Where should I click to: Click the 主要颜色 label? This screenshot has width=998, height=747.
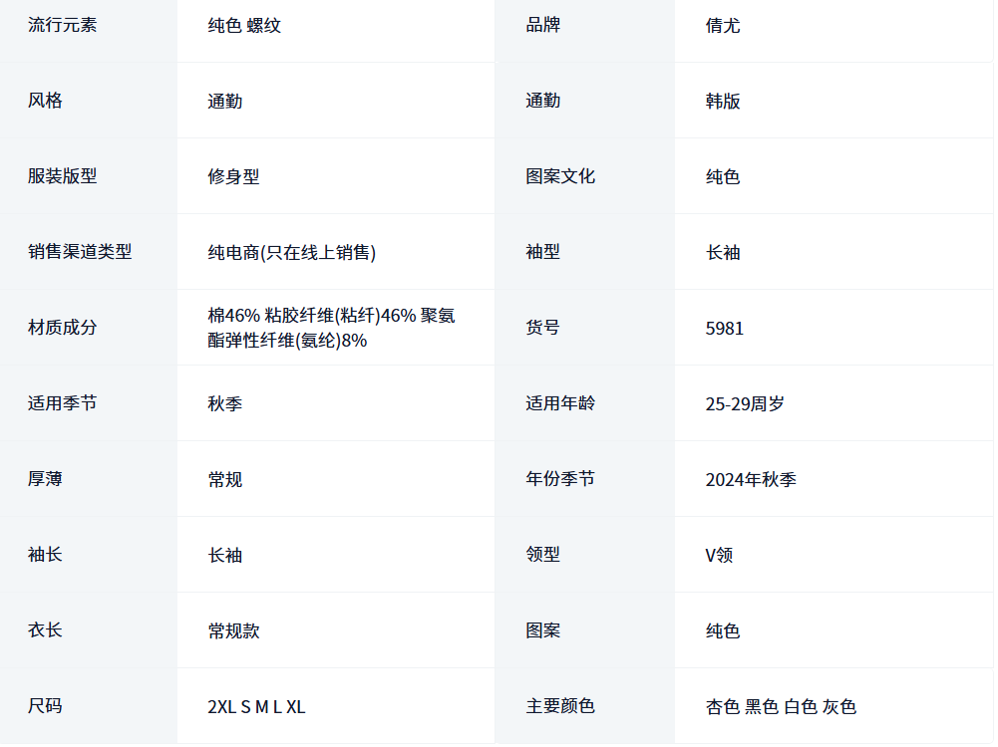[560, 706]
